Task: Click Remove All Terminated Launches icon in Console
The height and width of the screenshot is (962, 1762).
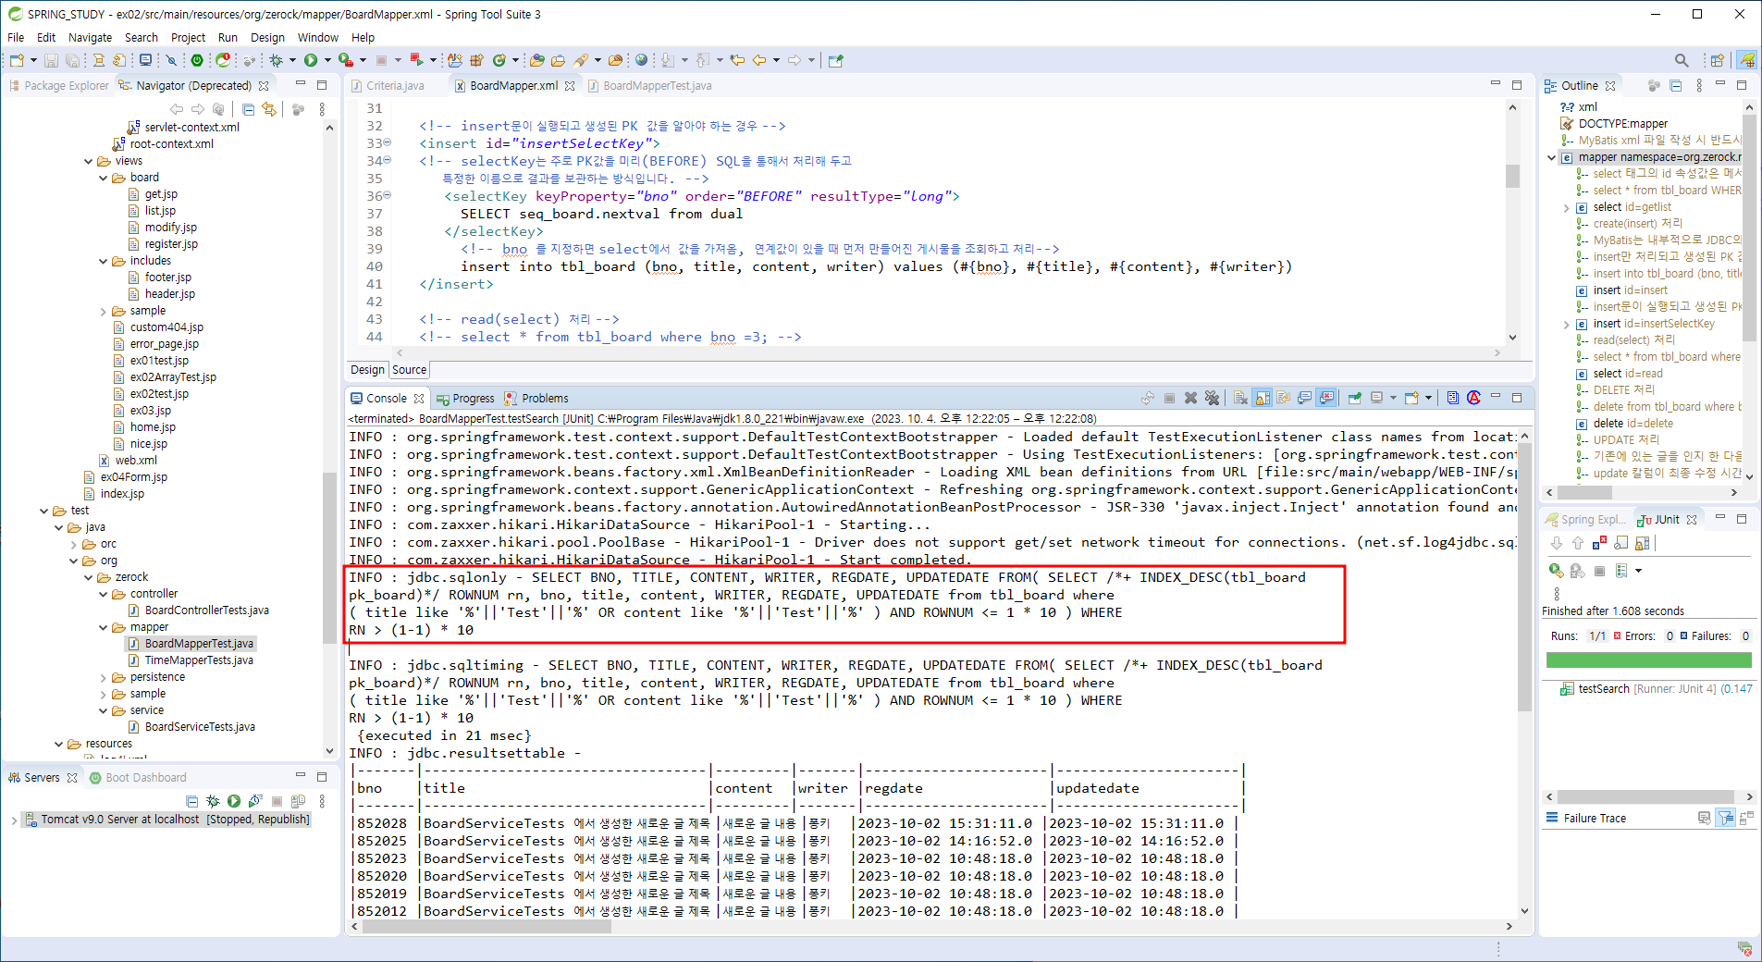Action: pyautogui.click(x=1212, y=398)
